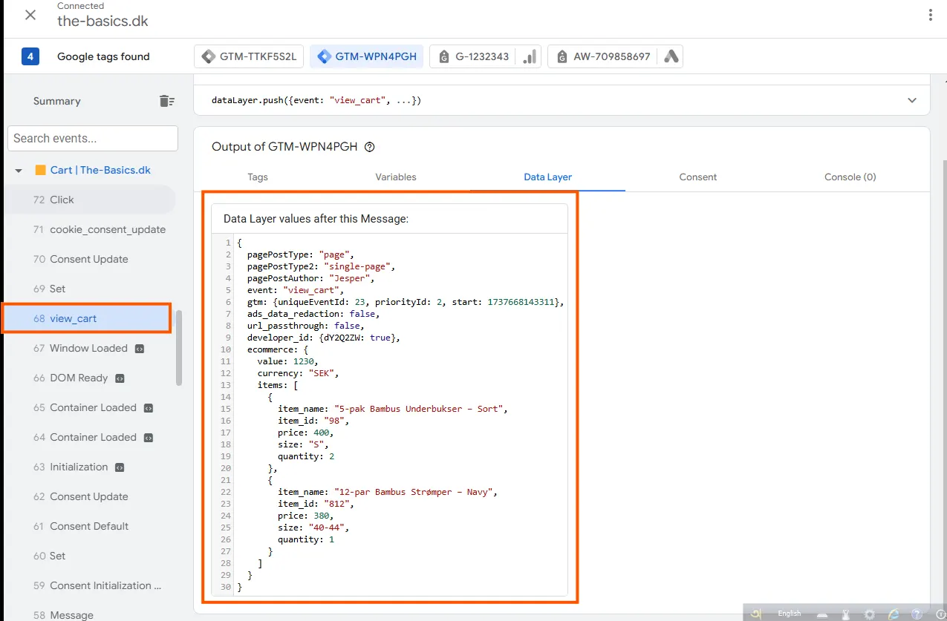Clear the events list with trash icon
The height and width of the screenshot is (621, 947).
click(167, 101)
